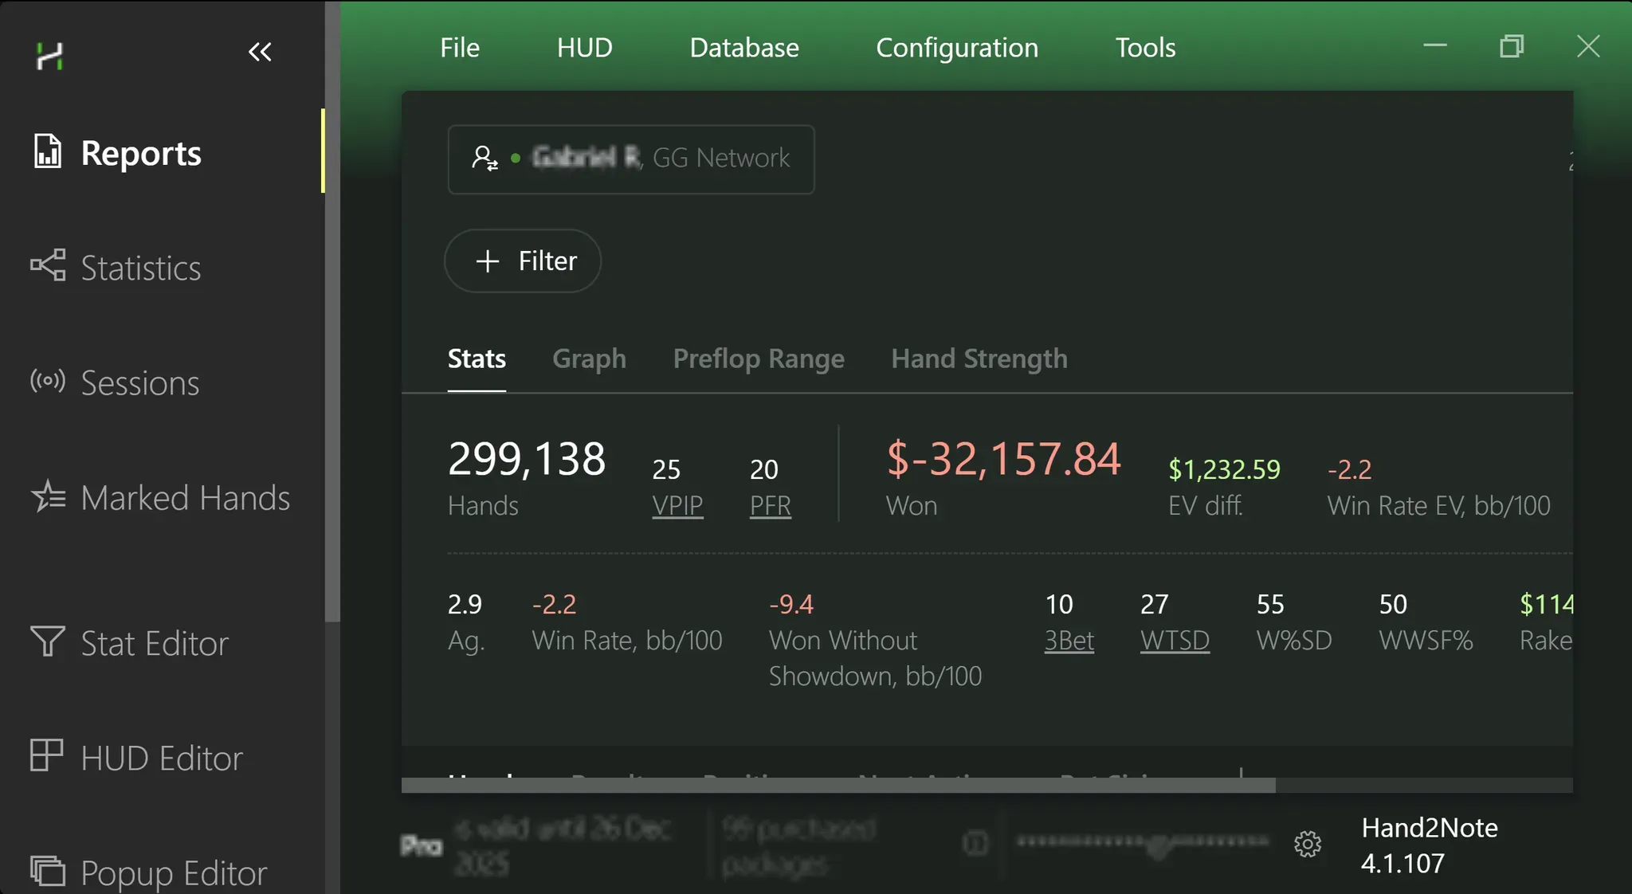Screen dimensions: 1632x894
Task: Open Marked Hands star list icon
Action: point(49,496)
